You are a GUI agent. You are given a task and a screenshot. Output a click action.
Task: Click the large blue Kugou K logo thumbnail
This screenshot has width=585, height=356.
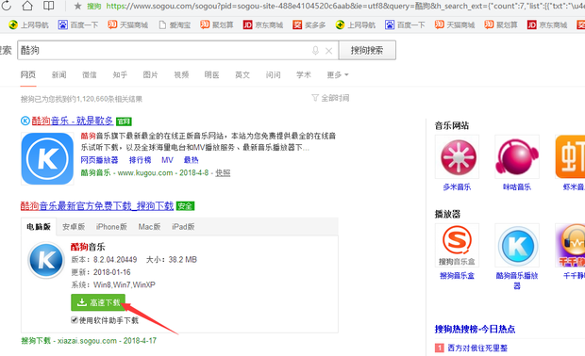coord(47,158)
